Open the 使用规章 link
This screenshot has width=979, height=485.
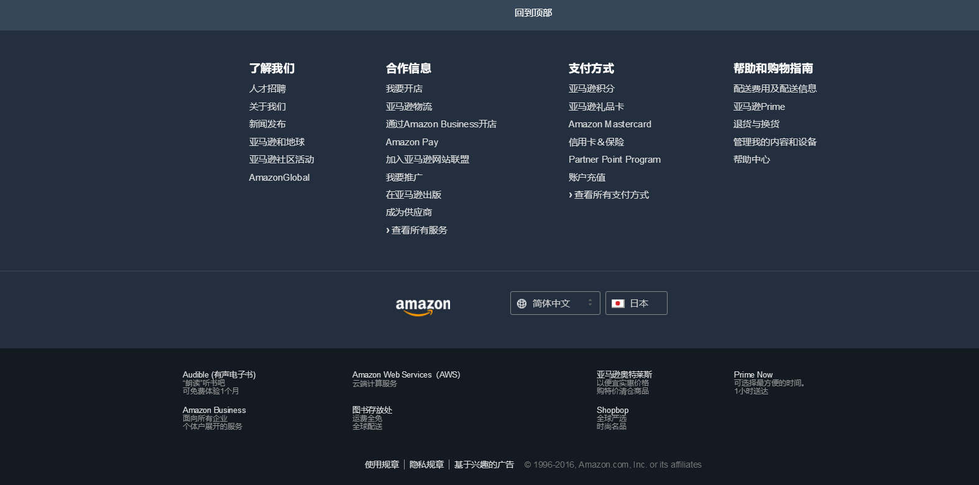(382, 465)
